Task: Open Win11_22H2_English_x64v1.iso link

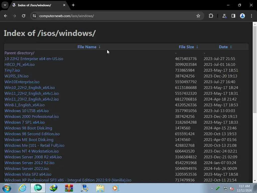Action: point(32,93)
